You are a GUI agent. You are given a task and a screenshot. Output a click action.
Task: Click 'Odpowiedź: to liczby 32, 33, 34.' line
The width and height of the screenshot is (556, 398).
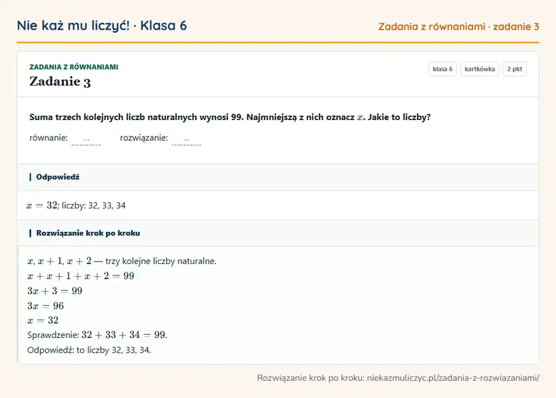pos(89,350)
